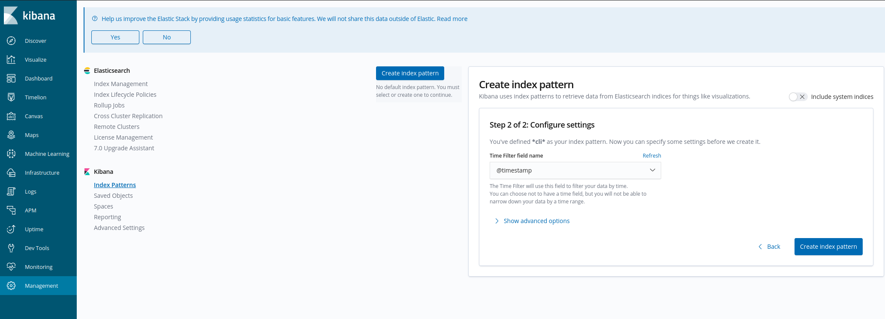The image size is (885, 319).
Task: Click the Elasticsearch section logo icon
Action: point(87,71)
